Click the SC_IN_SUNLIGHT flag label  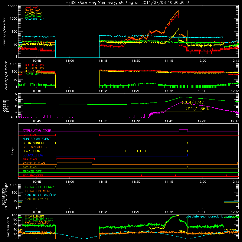click(x=35, y=143)
